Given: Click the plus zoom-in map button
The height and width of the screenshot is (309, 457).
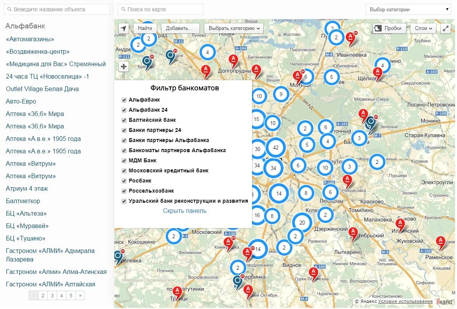Looking at the screenshot, I should pos(124,67).
